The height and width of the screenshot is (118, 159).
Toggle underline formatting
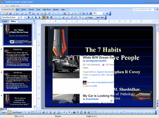tap(36, 17)
